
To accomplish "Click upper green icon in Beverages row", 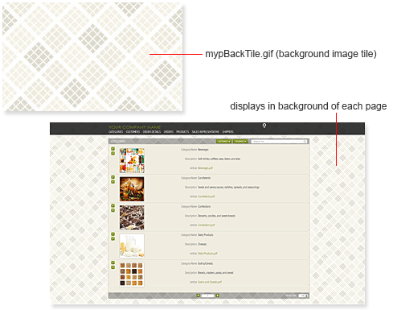I will coord(113,149).
